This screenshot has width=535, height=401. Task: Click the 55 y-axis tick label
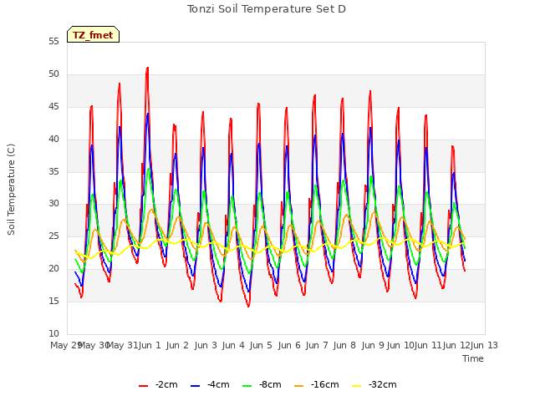(x=53, y=41)
